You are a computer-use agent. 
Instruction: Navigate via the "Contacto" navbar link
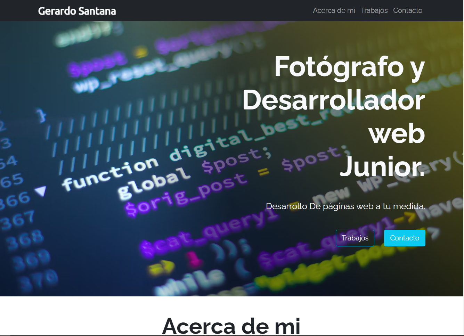pos(407,10)
